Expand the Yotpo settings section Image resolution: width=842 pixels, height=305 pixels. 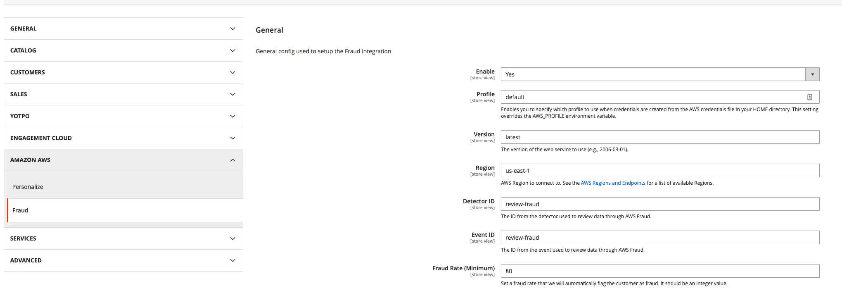pyautogui.click(x=123, y=116)
